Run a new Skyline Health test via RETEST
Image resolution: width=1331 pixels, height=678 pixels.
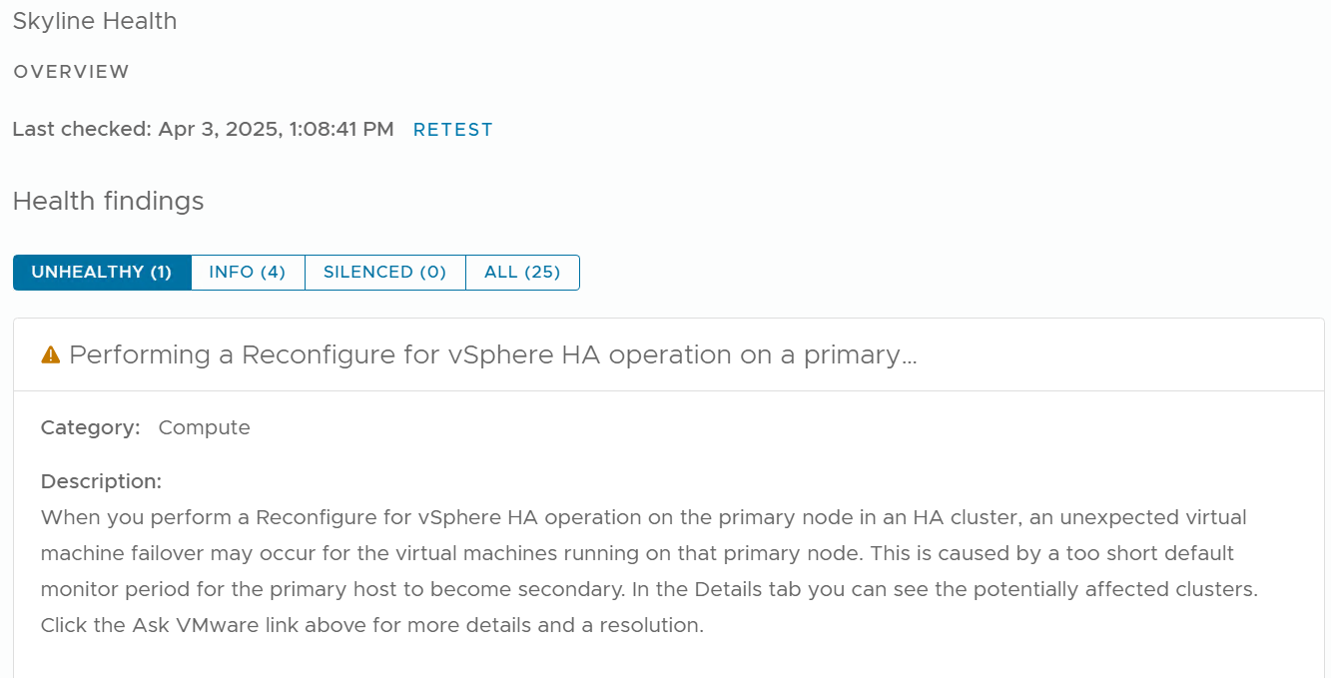(452, 129)
